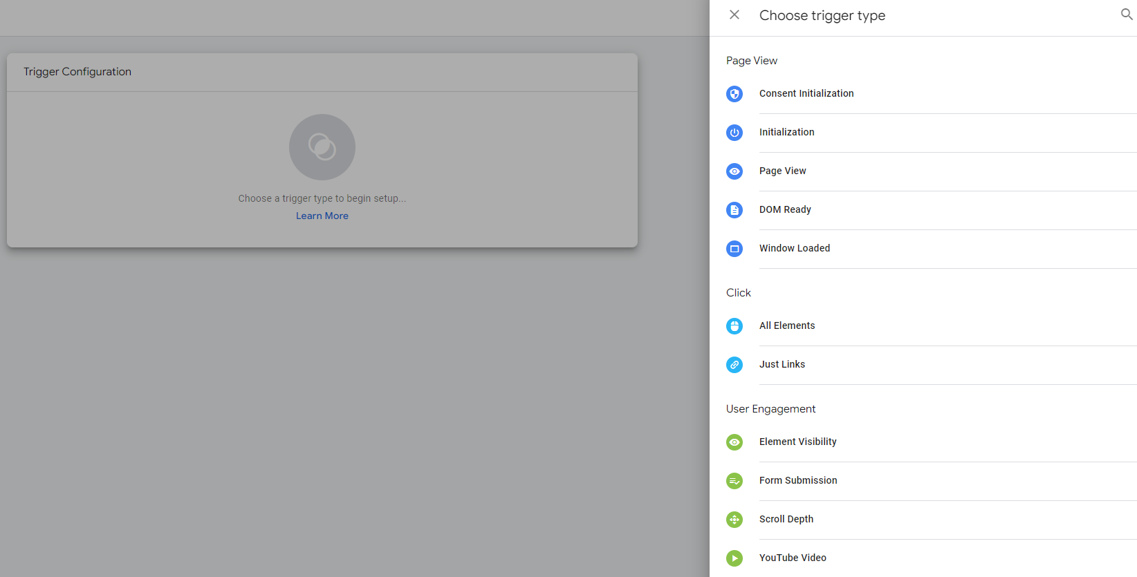
Task: Click the Initialization power icon
Action: pos(734,133)
